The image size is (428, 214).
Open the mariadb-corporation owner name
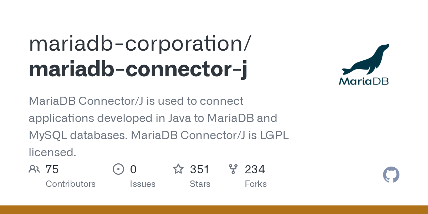click(140, 43)
